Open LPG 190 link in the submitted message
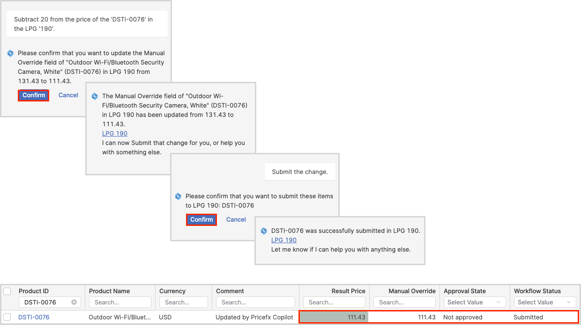This screenshot has width=581, height=325. coord(284,240)
